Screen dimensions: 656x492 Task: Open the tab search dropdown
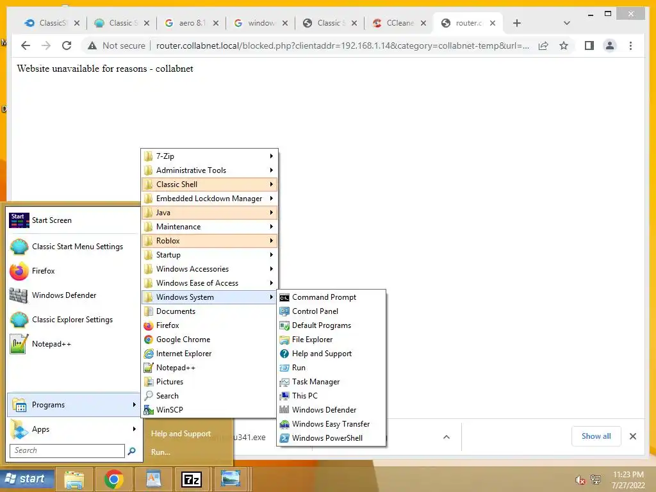pyautogui.click(x=566, y=23)
